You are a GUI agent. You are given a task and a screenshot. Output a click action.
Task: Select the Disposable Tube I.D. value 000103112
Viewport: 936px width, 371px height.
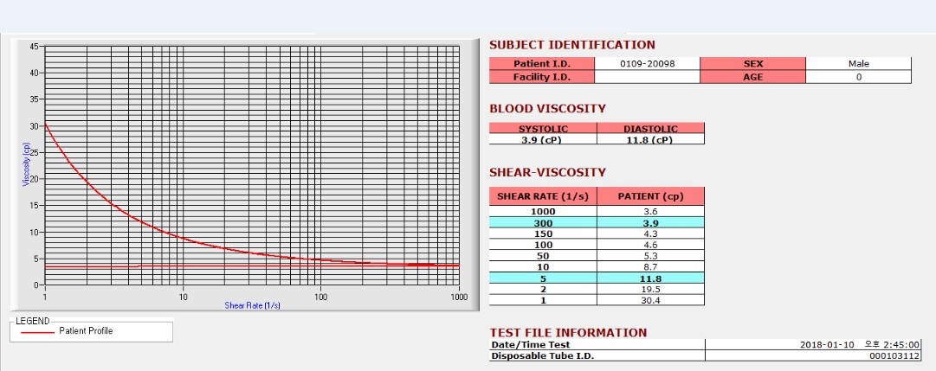coord(812,355)
